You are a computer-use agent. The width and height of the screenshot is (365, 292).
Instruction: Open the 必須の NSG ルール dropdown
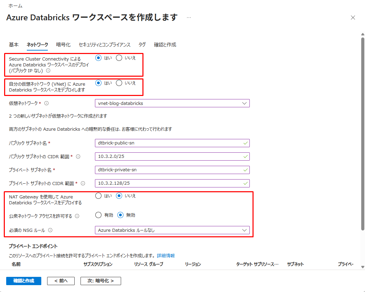(x=172, y=230)
